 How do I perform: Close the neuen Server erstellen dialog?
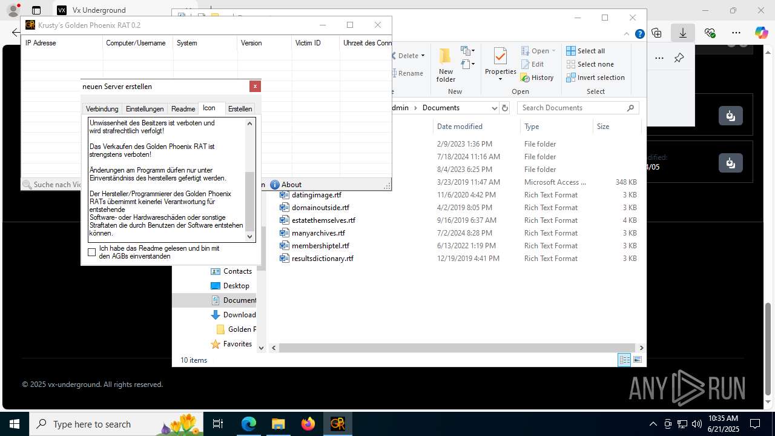coord(255,86)
